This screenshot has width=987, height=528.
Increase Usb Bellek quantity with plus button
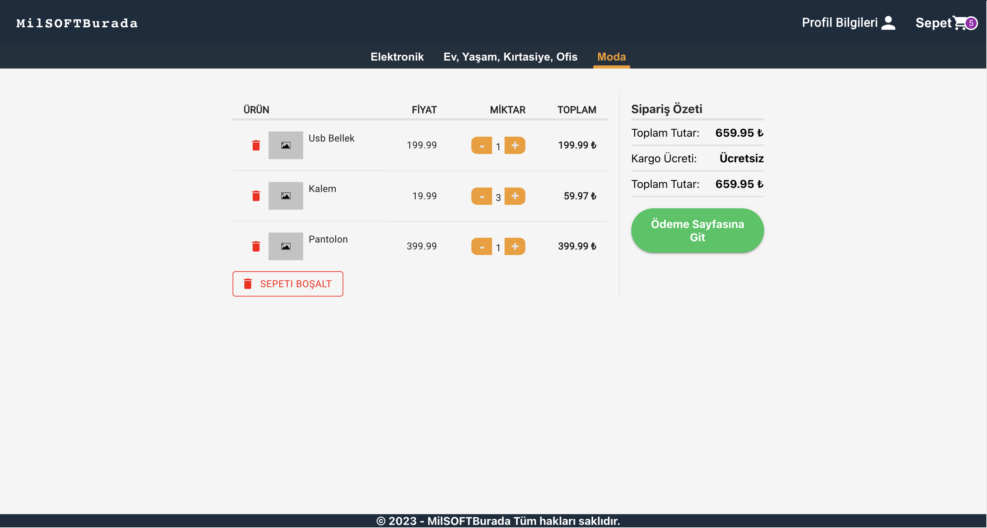pyautogui.click(x=515, y=145)
